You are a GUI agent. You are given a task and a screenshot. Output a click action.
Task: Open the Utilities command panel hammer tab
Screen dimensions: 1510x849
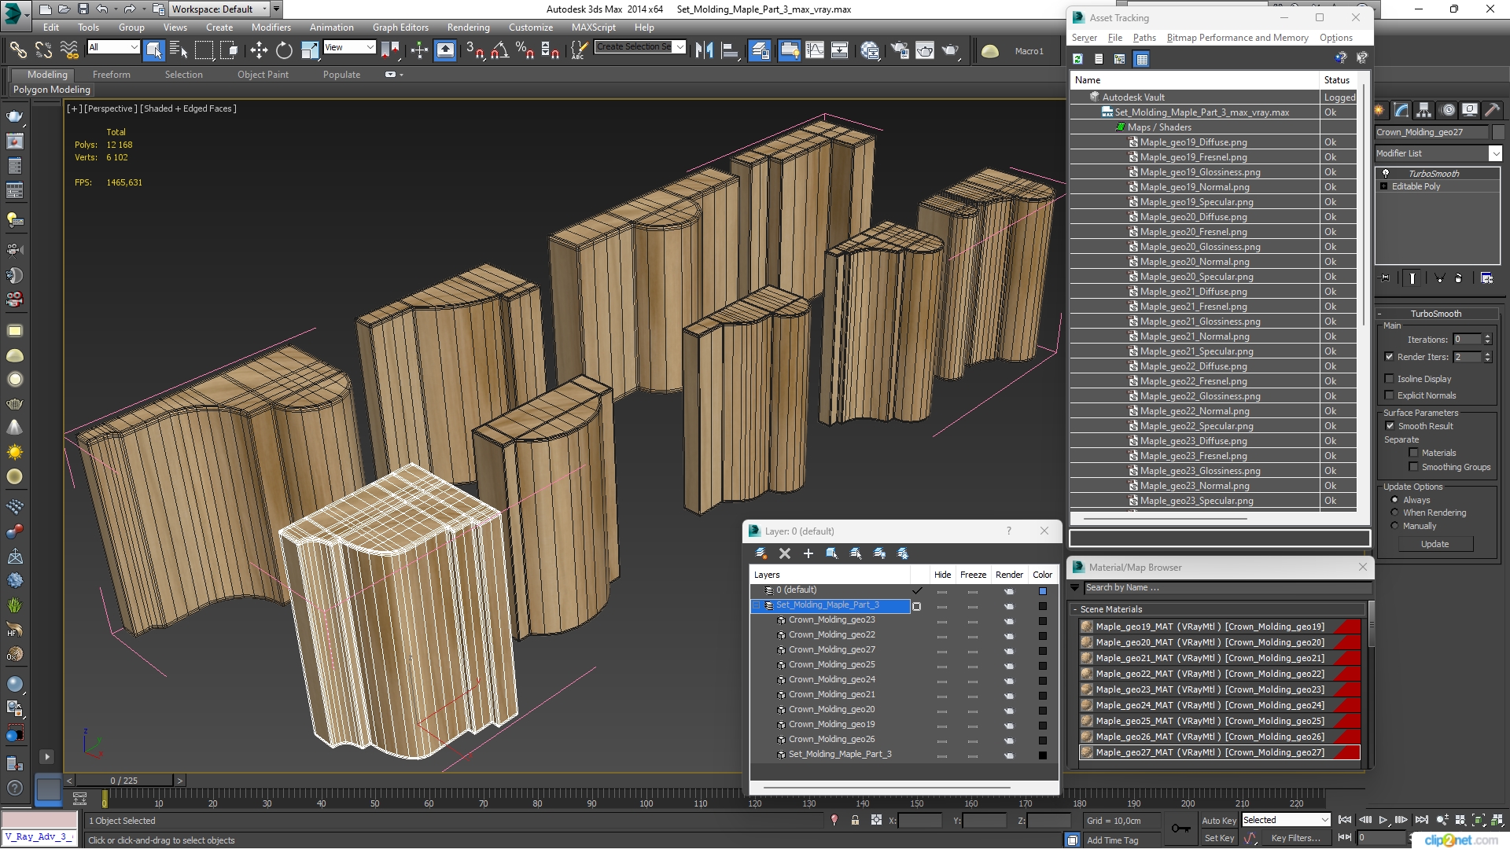tap(1492, 110)
